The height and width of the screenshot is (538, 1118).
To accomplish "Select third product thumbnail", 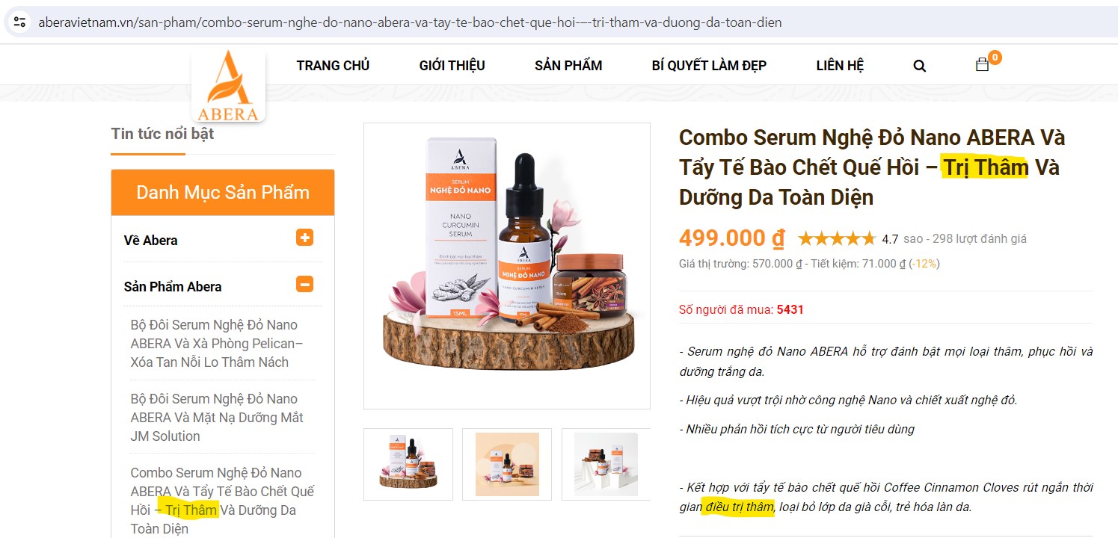I will [606, 464].
